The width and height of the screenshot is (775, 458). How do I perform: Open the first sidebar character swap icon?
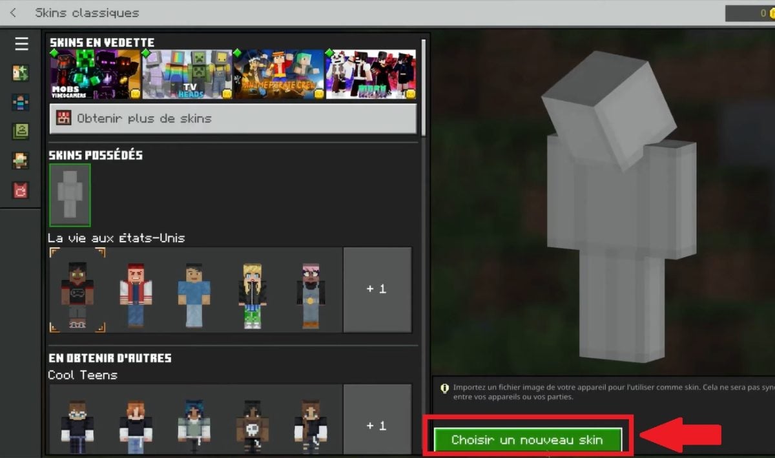point(21,73)
